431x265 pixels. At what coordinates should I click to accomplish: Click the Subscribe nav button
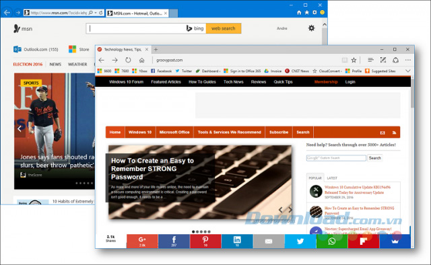[x=279, y=132]
